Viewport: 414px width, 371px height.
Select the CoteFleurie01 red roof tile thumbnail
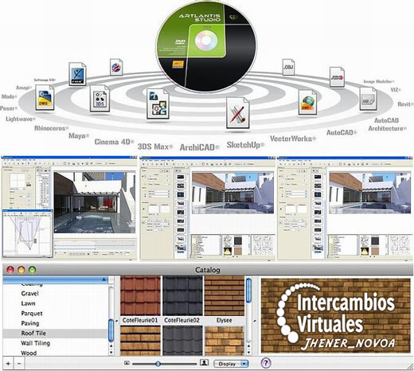140,295
